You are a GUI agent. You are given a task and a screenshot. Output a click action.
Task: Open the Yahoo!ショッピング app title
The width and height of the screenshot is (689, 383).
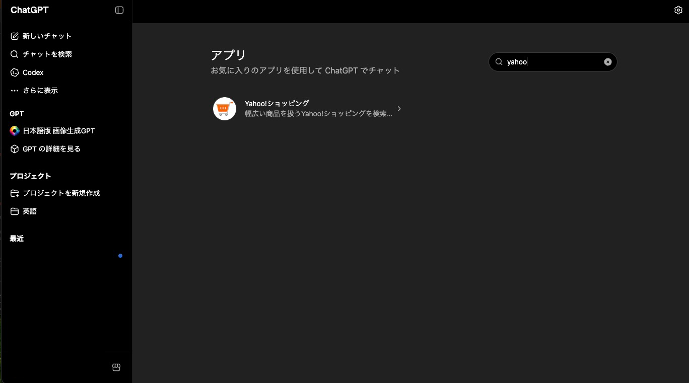pos(277,103)
